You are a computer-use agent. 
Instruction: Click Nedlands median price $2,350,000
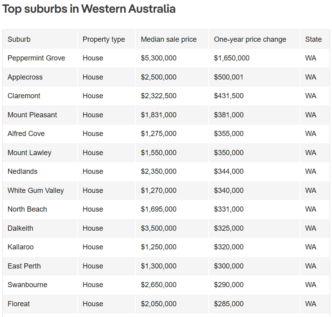tap(158, 171)
